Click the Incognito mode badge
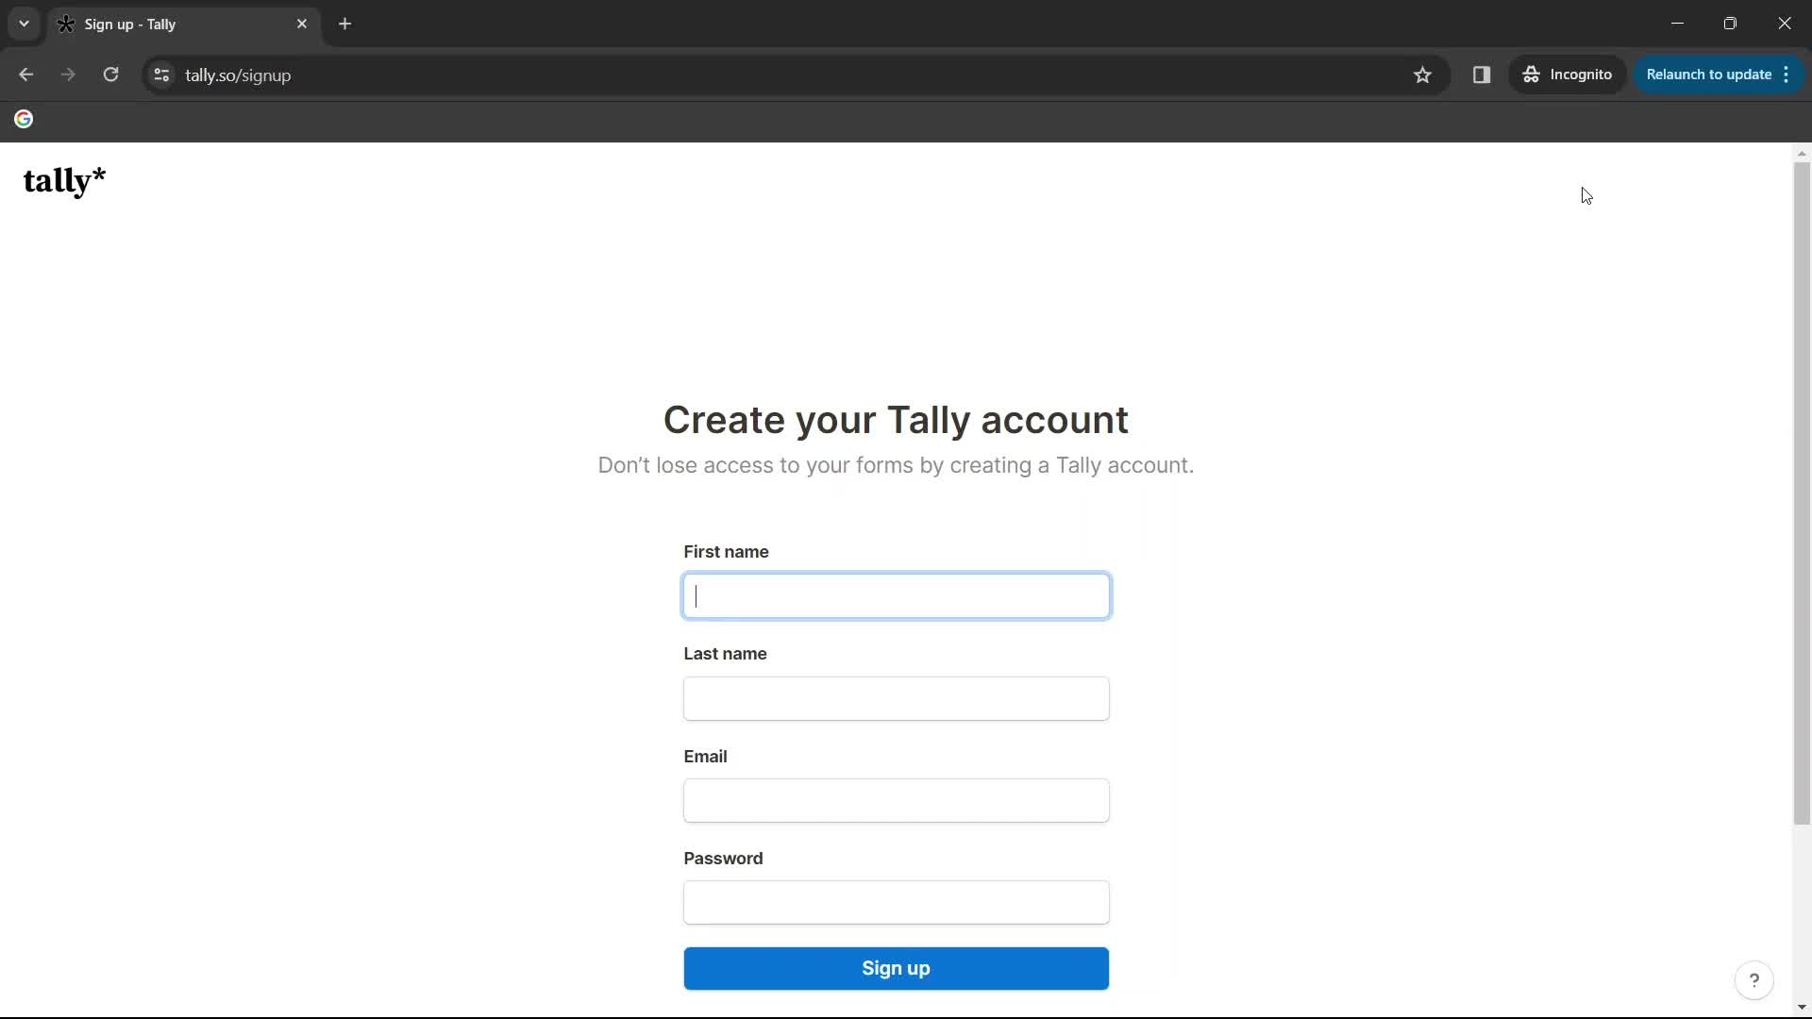 coord(1568,75)
